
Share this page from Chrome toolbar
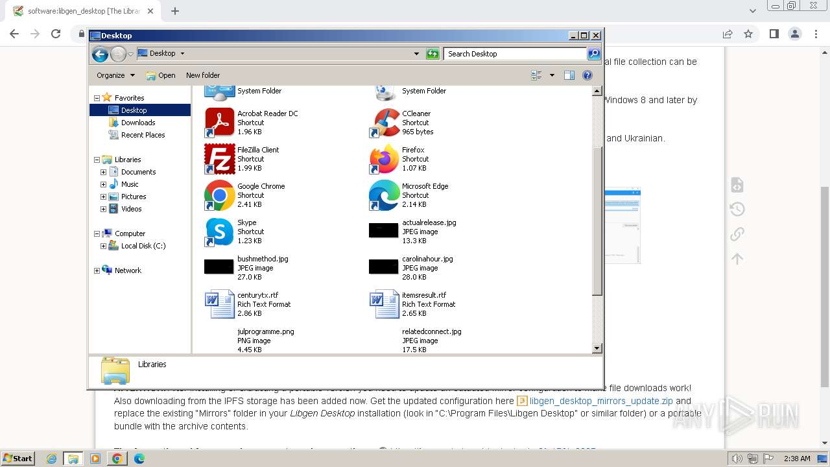pos(728,34)
